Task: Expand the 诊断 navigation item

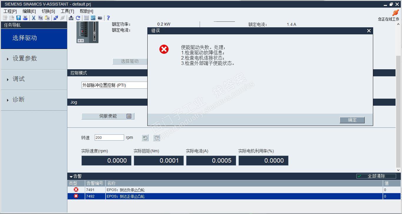Action: point(34,100)
